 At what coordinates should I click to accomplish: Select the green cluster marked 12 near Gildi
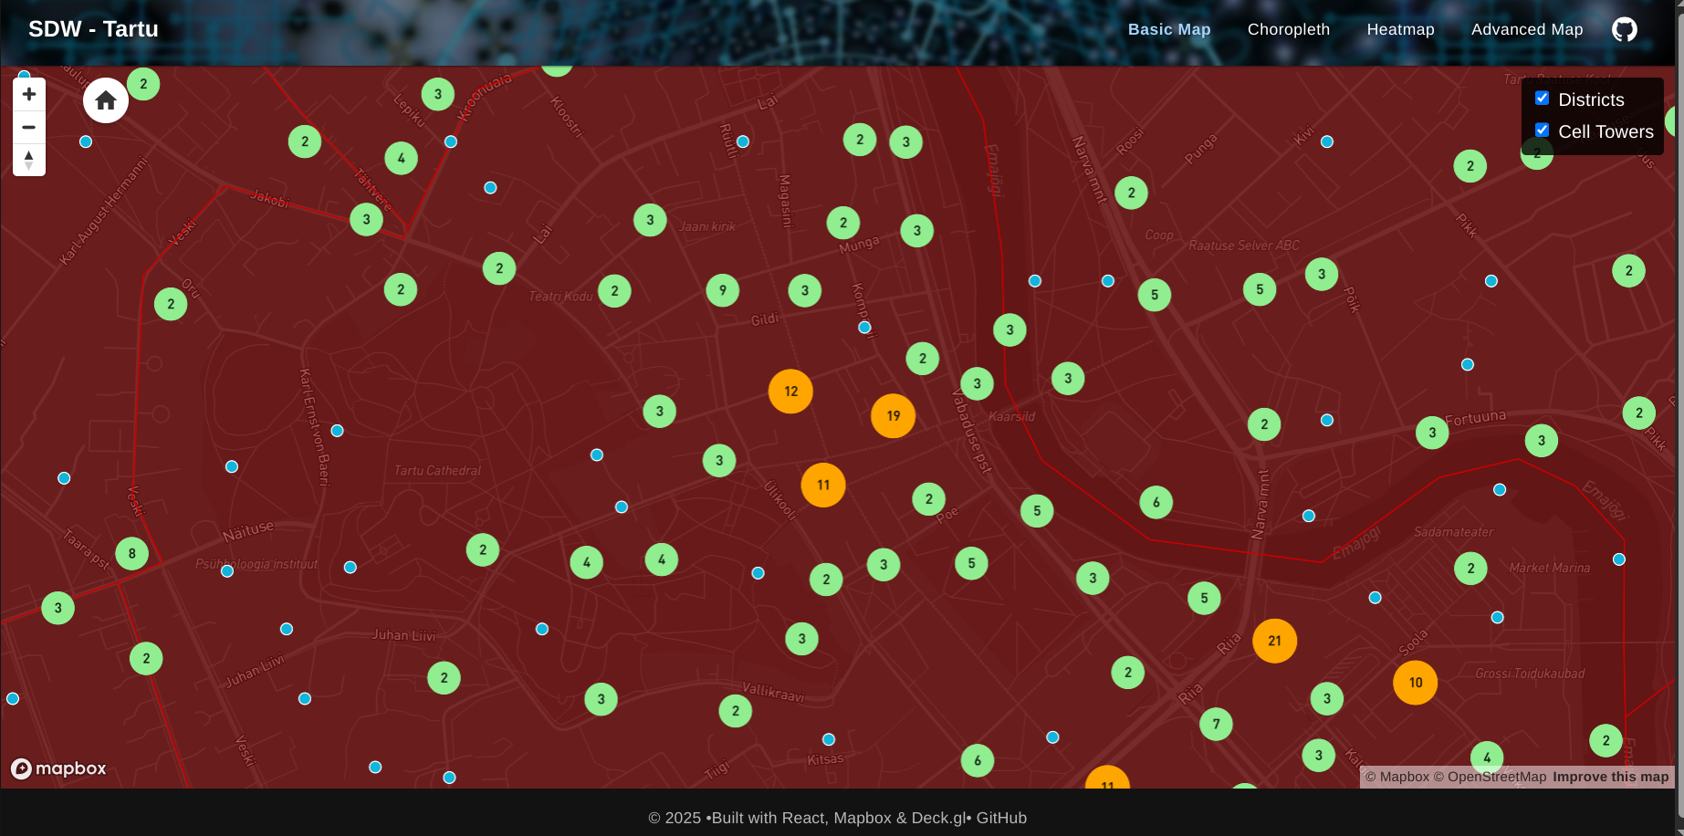point(790,391)
